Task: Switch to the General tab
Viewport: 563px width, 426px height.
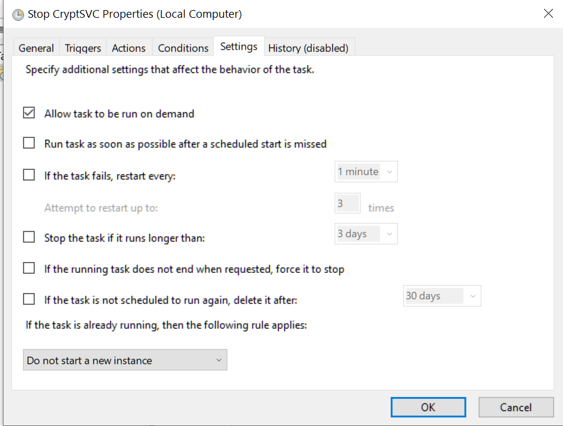Action: click(36, 48)
